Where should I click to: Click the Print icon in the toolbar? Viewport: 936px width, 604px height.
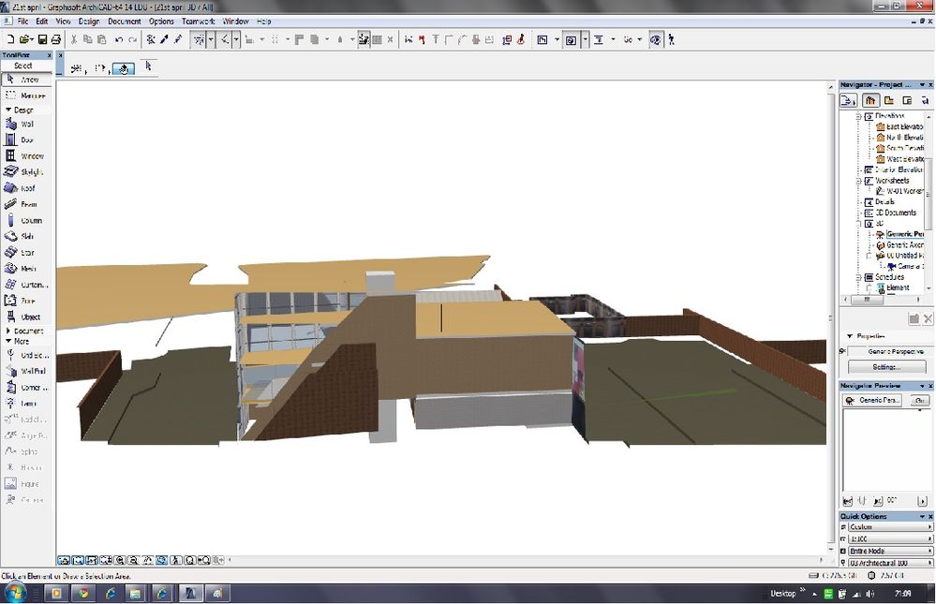point(56,39)
